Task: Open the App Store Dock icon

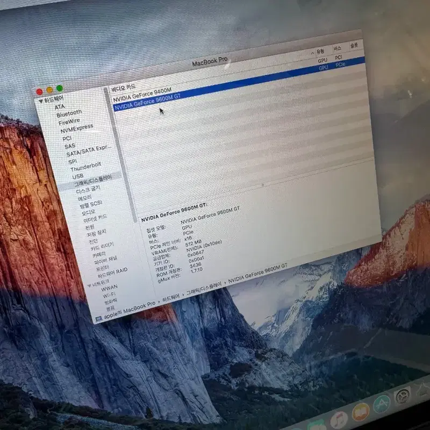Action: tap(382, 404)
